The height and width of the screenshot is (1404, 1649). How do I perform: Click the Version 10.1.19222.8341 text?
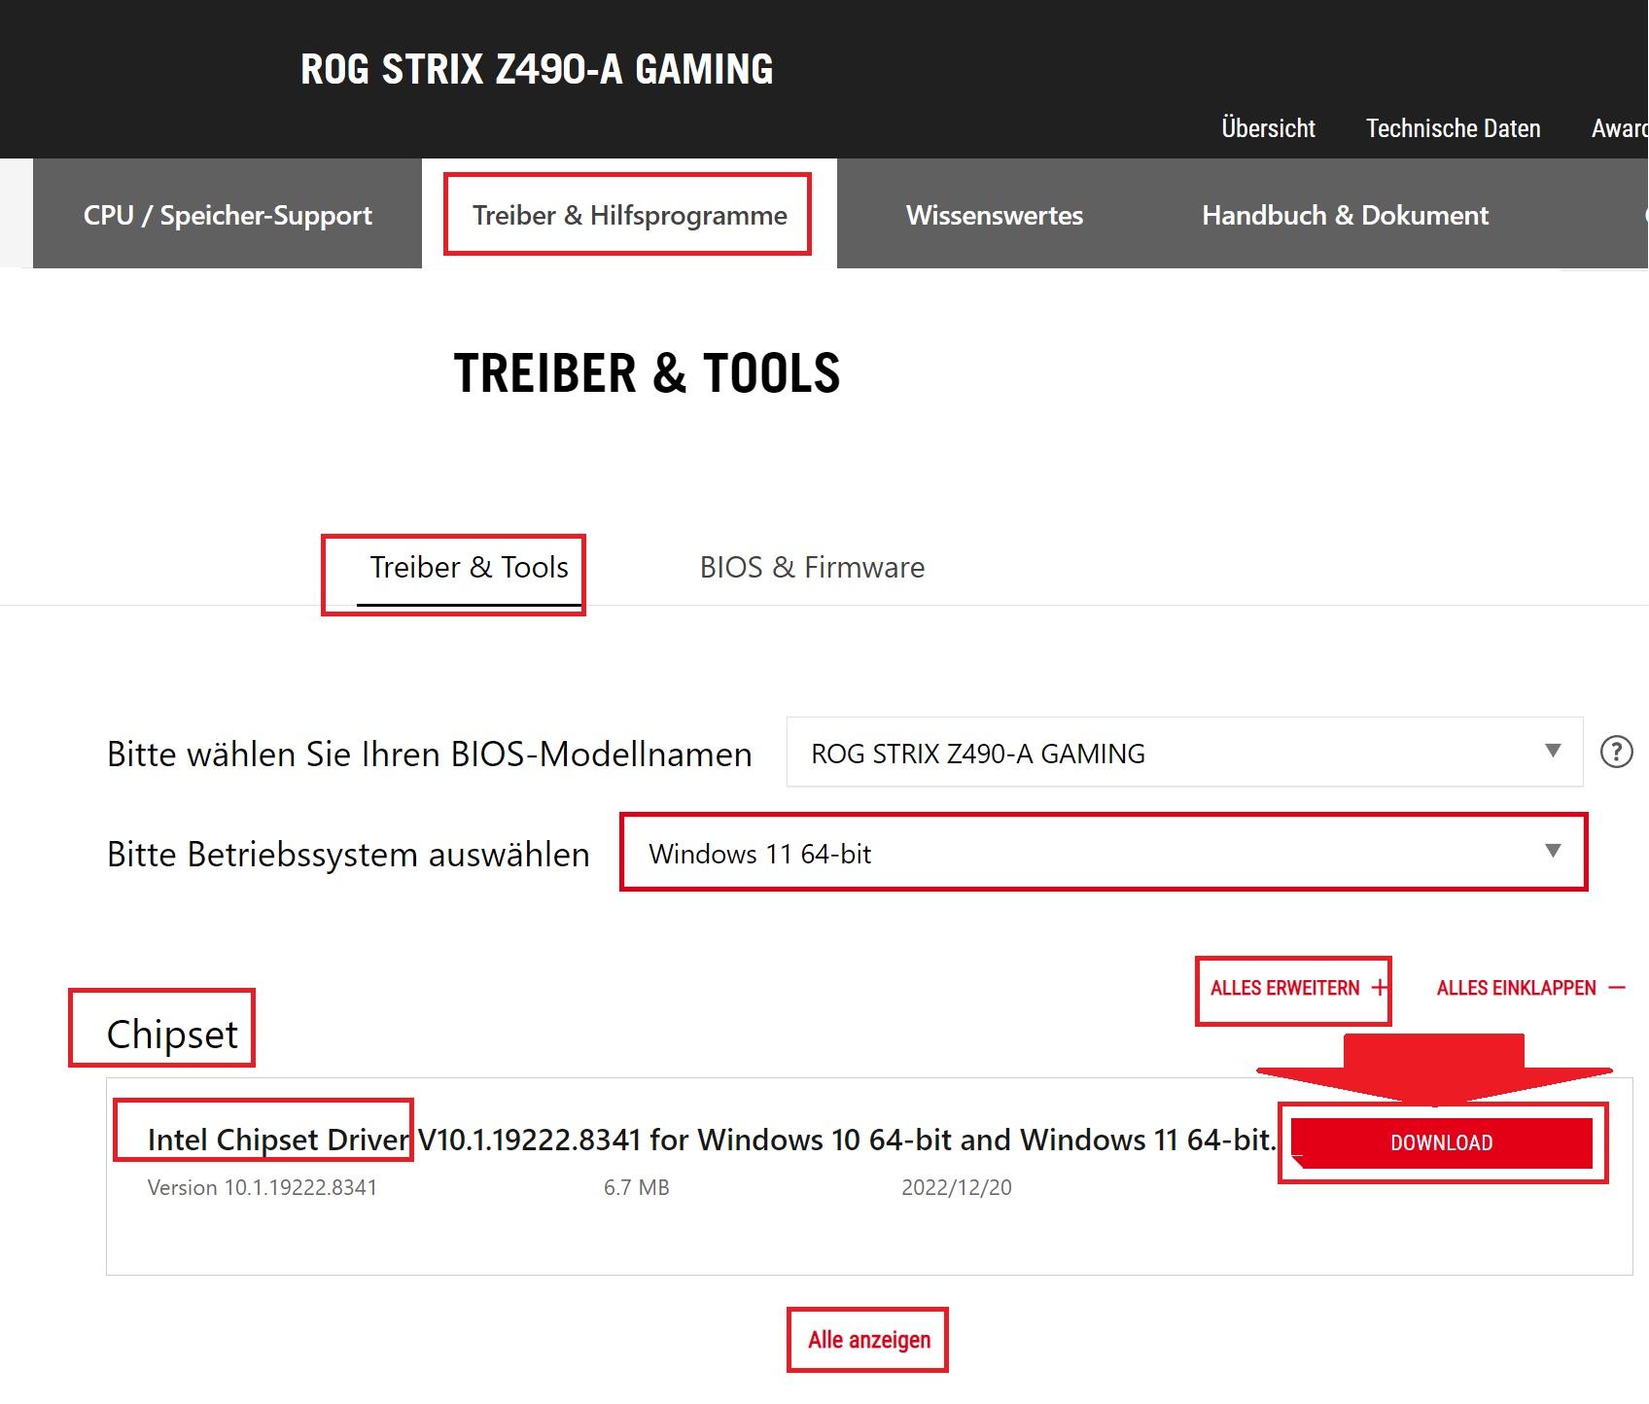coord(262,1188)
